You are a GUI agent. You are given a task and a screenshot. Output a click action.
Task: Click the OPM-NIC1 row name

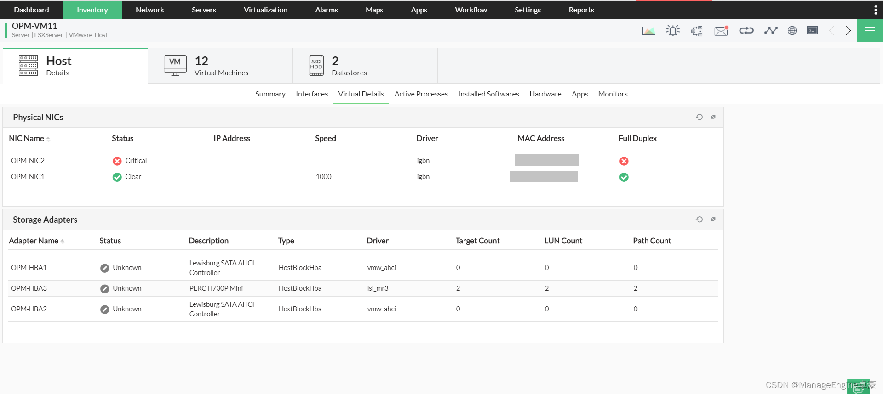(28, 177)
